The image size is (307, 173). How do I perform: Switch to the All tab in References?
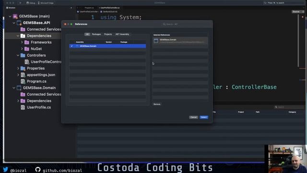pyautogui.click(x=87, y=34)
